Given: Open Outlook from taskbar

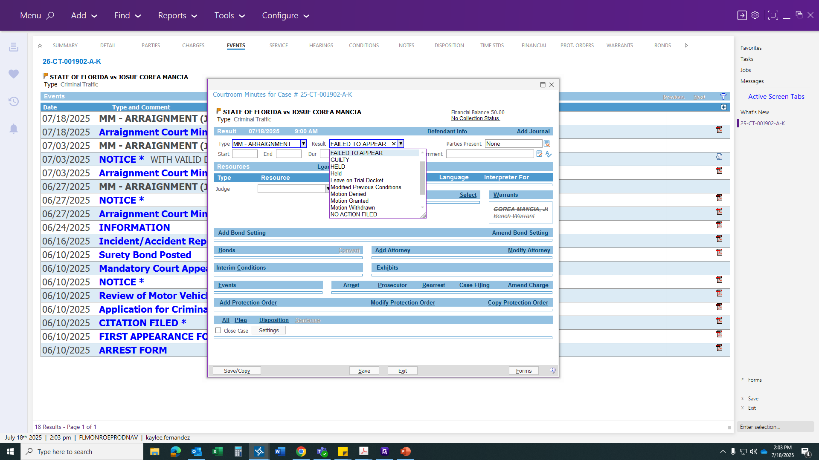Looking at the screenshot, I should (196, 451).
